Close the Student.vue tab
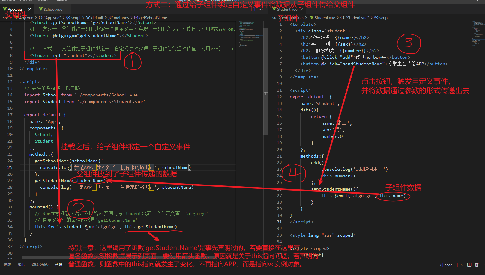This screenshot has height=275, width=485. (x=302, y=9)
